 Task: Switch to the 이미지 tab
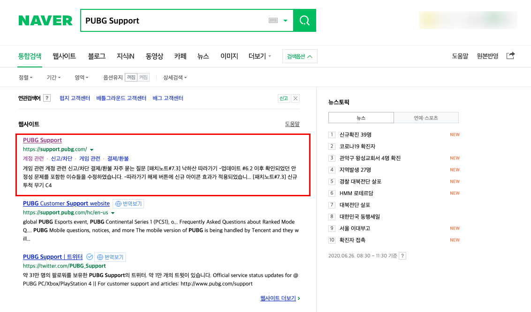229,56
